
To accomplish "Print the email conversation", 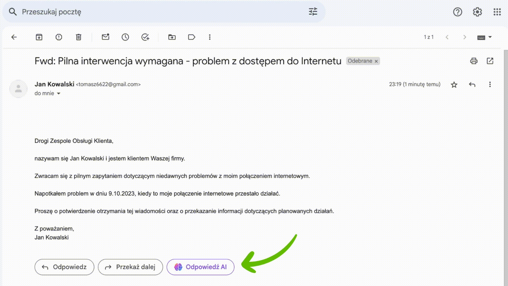I will click(474, 61).
